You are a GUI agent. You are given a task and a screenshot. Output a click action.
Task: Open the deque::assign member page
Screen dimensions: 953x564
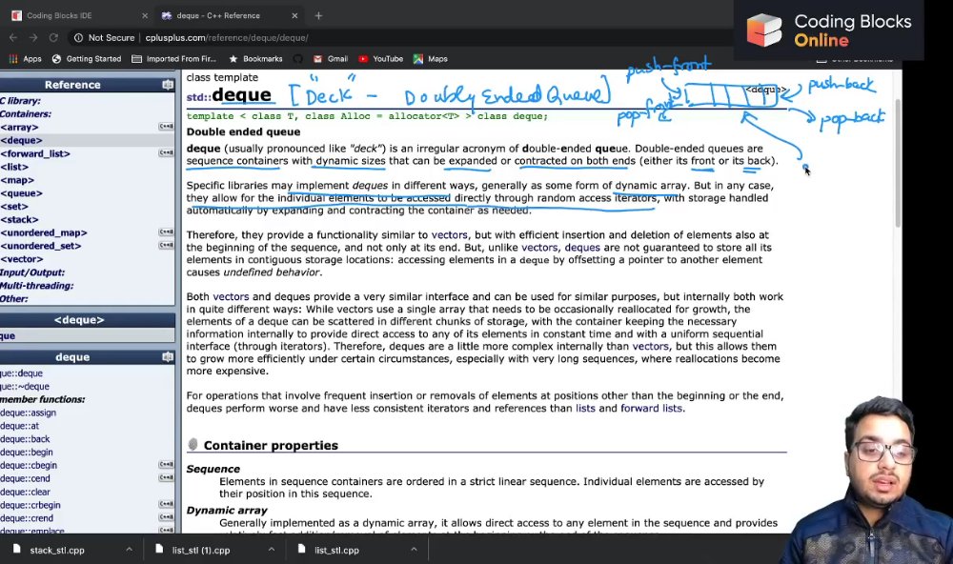coord(28,413)
